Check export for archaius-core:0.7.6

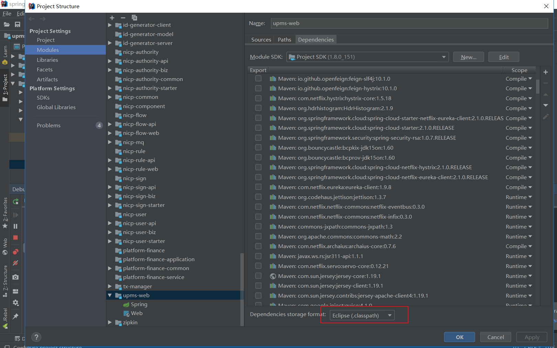pos(258,246)
